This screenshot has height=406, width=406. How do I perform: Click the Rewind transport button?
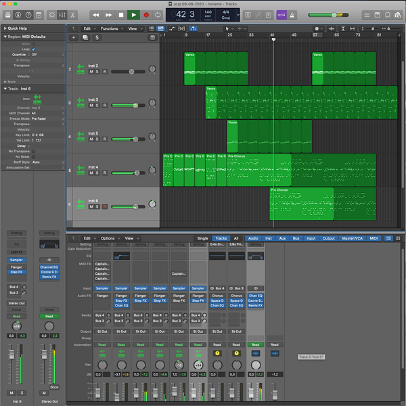pos(96,14)
